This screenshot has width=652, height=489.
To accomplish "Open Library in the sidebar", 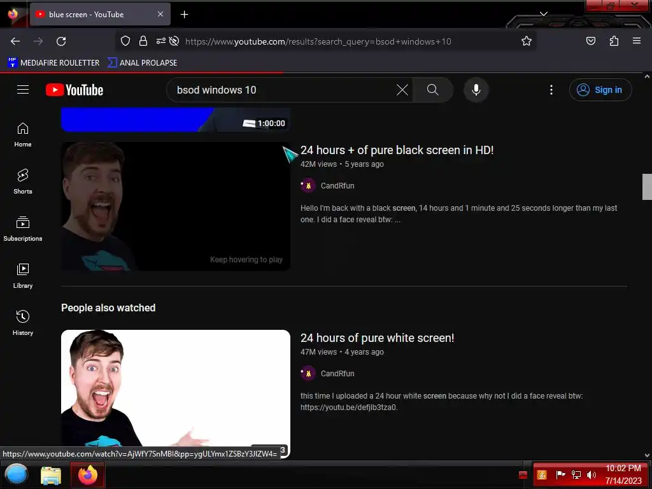I will click(23, 276).
